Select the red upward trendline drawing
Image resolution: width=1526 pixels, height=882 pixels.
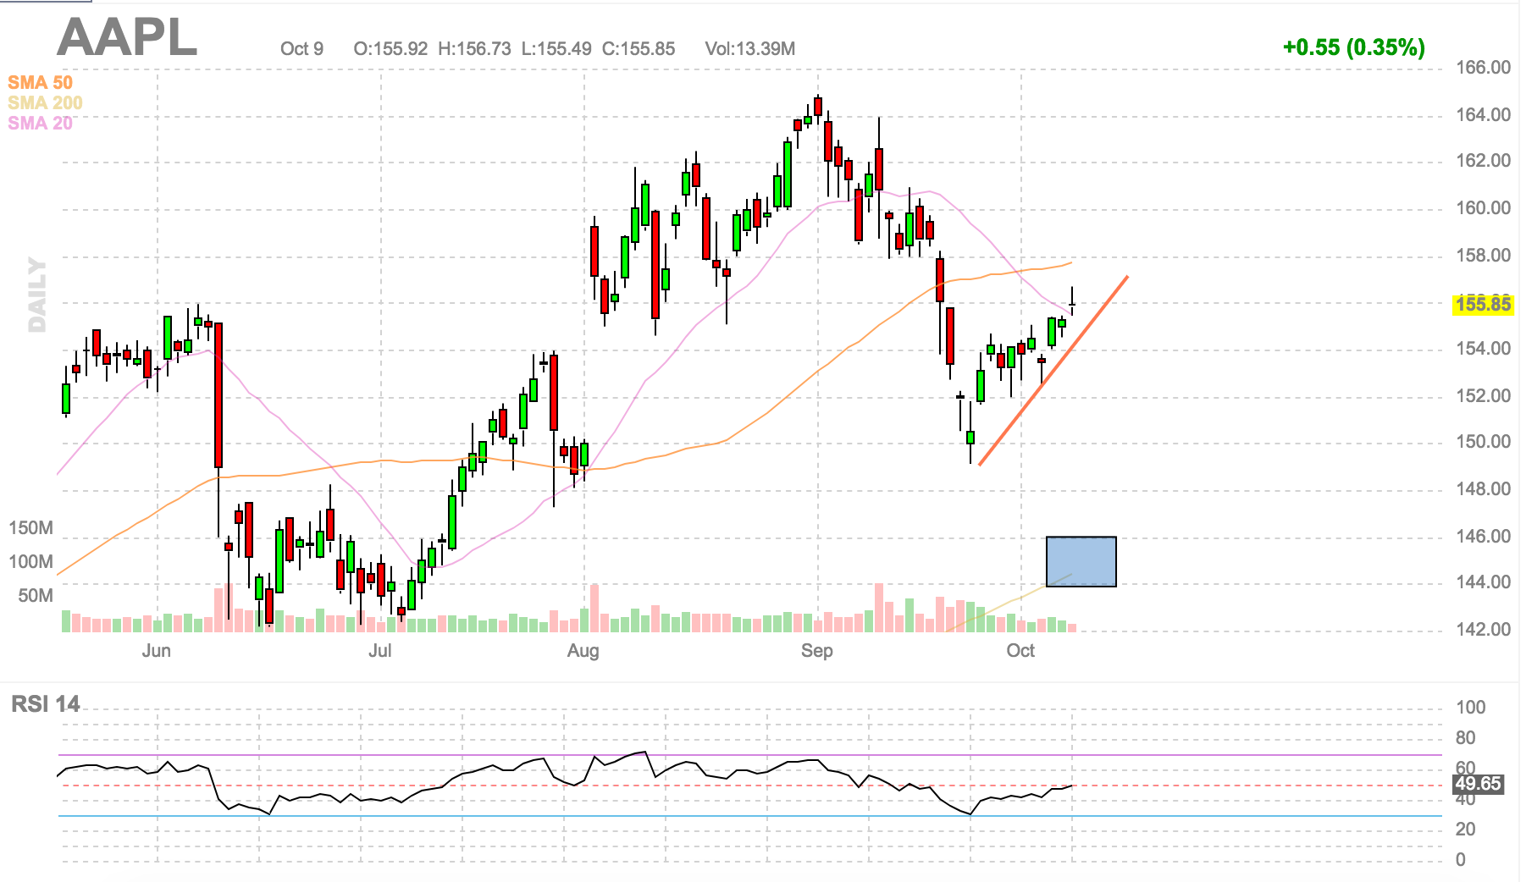(x=1053, y=371)
